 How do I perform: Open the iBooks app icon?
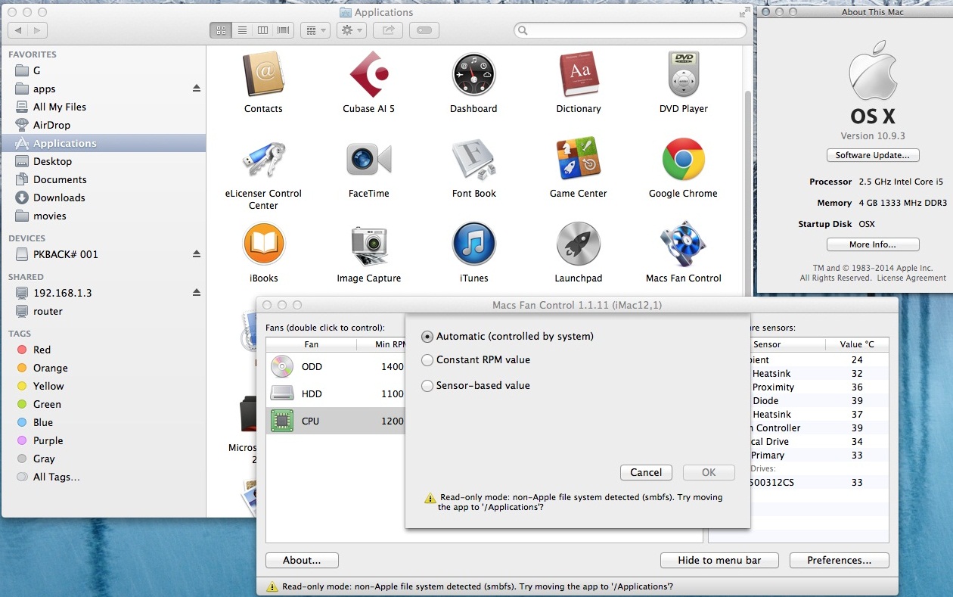tap(263, 244)
